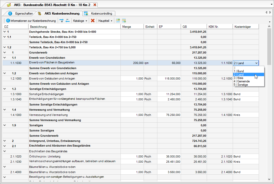The height and width of the screenshot is (184, 274).
Task: Click the right tab-scroll arrow
Action: (270, 12)
